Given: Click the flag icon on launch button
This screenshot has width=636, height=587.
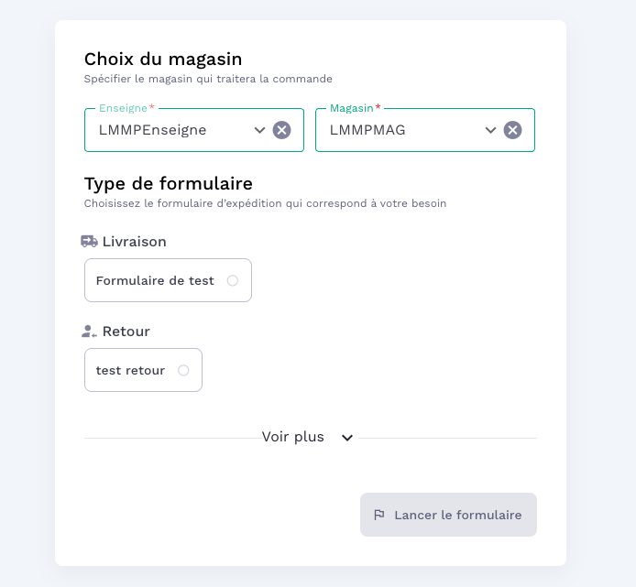Looking at the screenshot, I should point(379,516).
